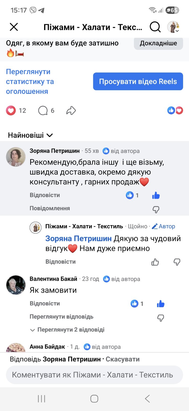The image size is (189, 411).
Task: Close the page with the X icon
Action: pos(14,27)
